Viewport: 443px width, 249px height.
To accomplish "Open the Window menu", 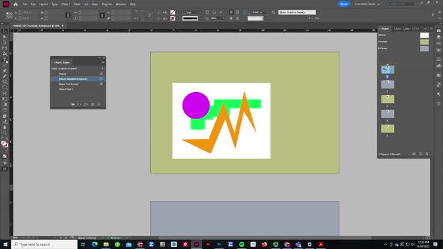I will (121, 4).
